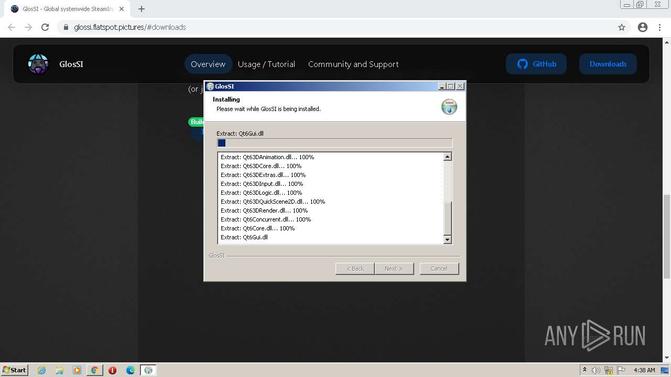Screen dimensions: 671x377
Task: Reload the page with Chrome refresh icon
Action: click(x=45, y=27)
